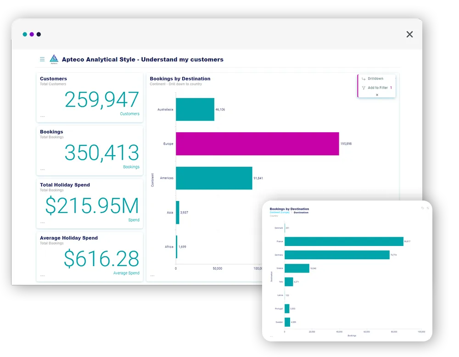Click the Asia value label 3,937
459x357 pixels.
(184, 212)
